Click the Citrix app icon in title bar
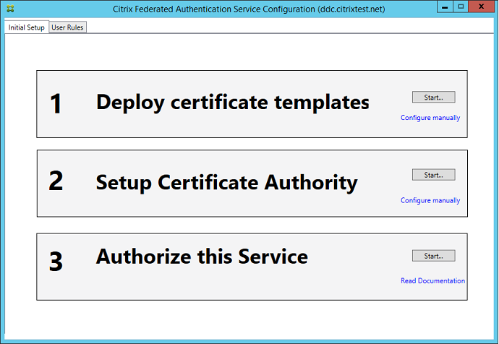Screen dimensions: 499x344 (10, 9)
